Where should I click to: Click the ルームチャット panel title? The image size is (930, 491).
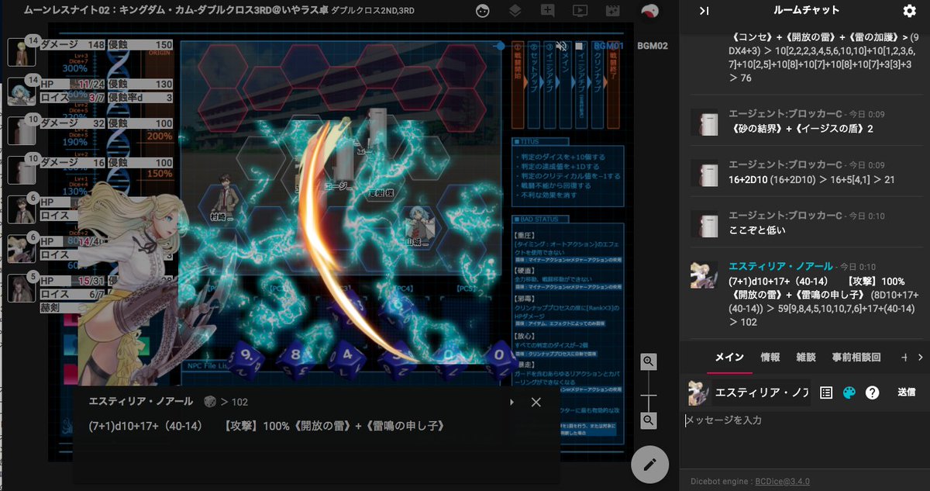click(806, 11)
